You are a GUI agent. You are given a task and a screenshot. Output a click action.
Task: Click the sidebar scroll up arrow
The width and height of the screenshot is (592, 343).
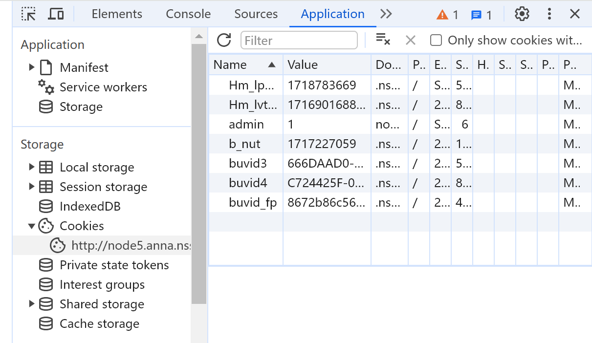point(199,36)
